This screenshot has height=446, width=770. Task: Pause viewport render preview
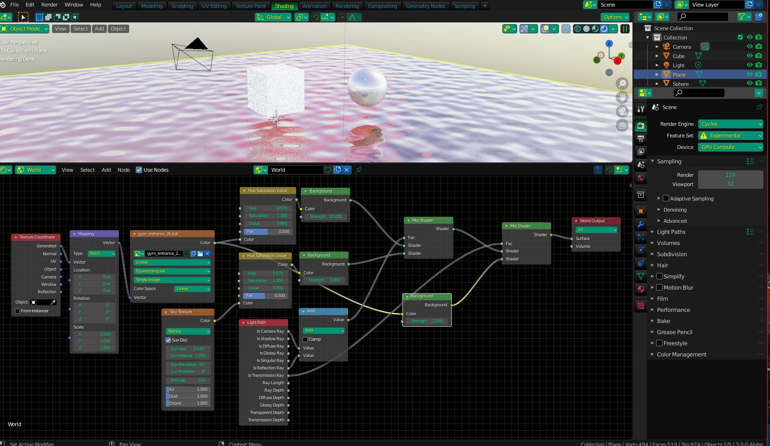(625, 29)
